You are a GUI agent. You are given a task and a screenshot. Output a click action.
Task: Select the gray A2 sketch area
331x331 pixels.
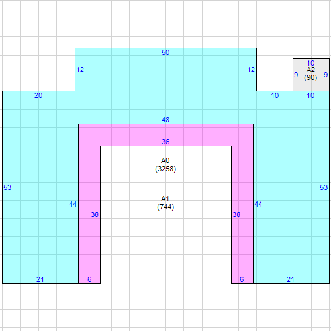311,75
